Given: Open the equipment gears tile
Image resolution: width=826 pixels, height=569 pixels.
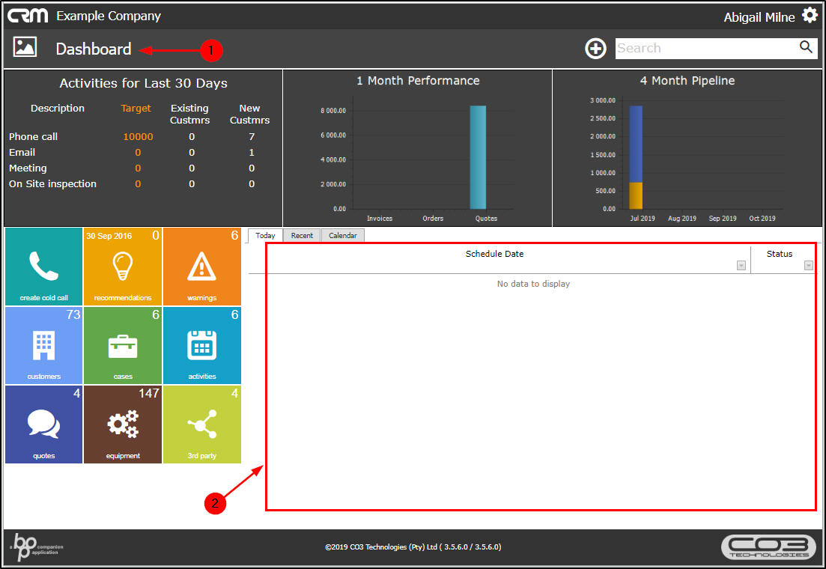Looking at the screenshot, I should tap(123, 424).
